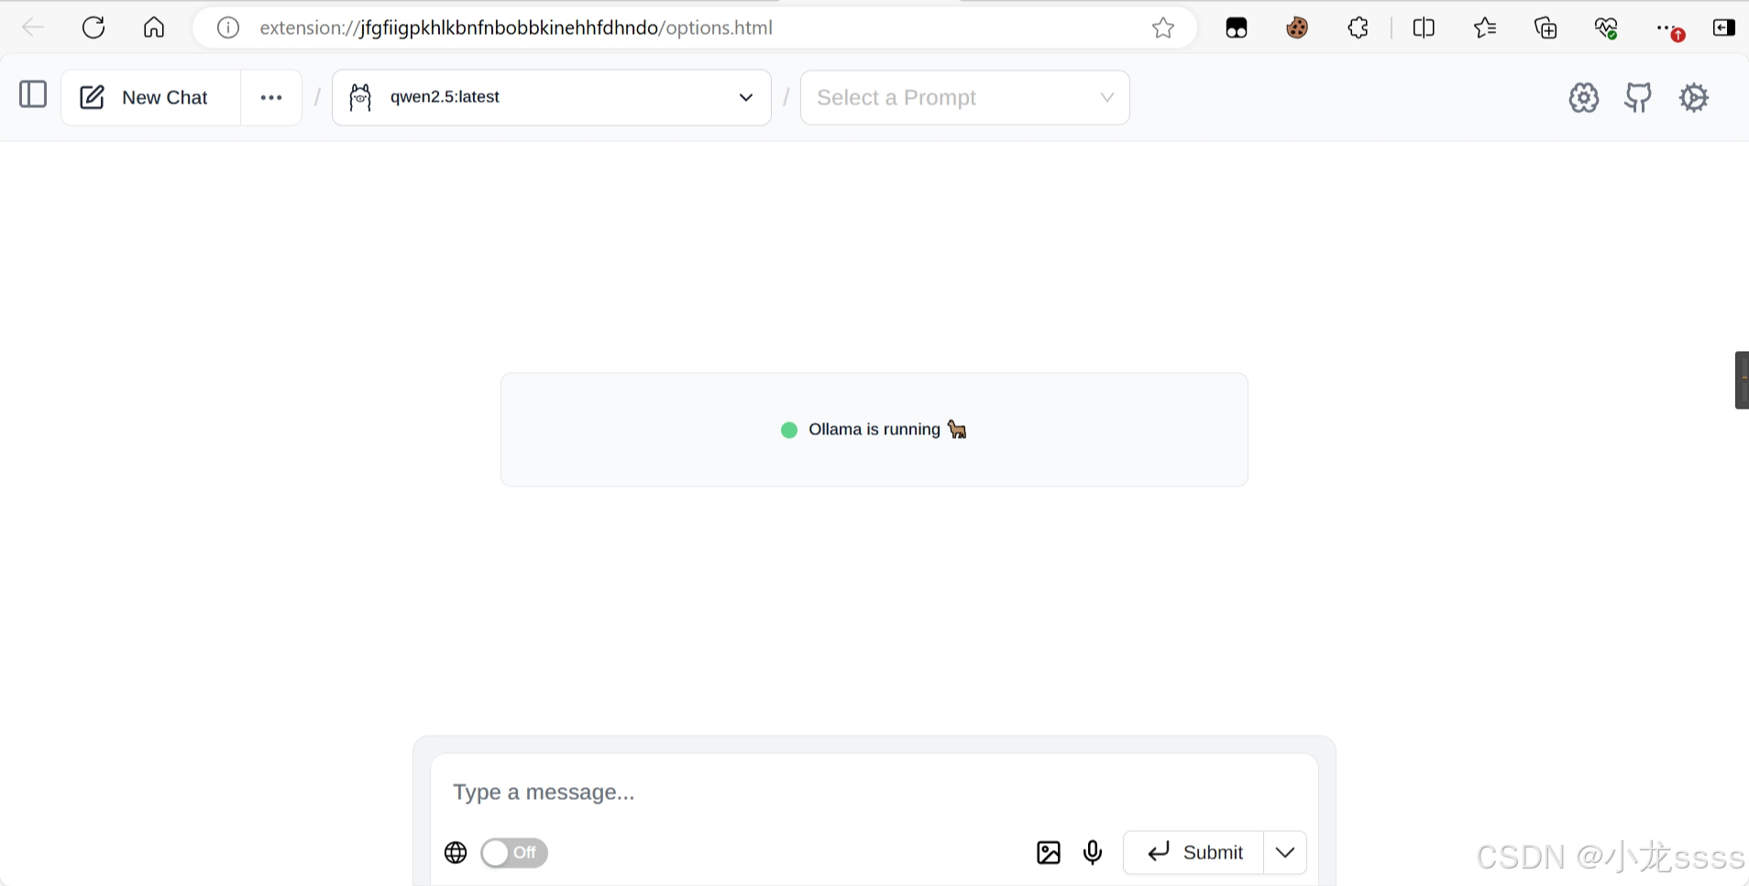Start voice input with the microphone icon
The image size is (1749, 886).
coord(1093,853)
